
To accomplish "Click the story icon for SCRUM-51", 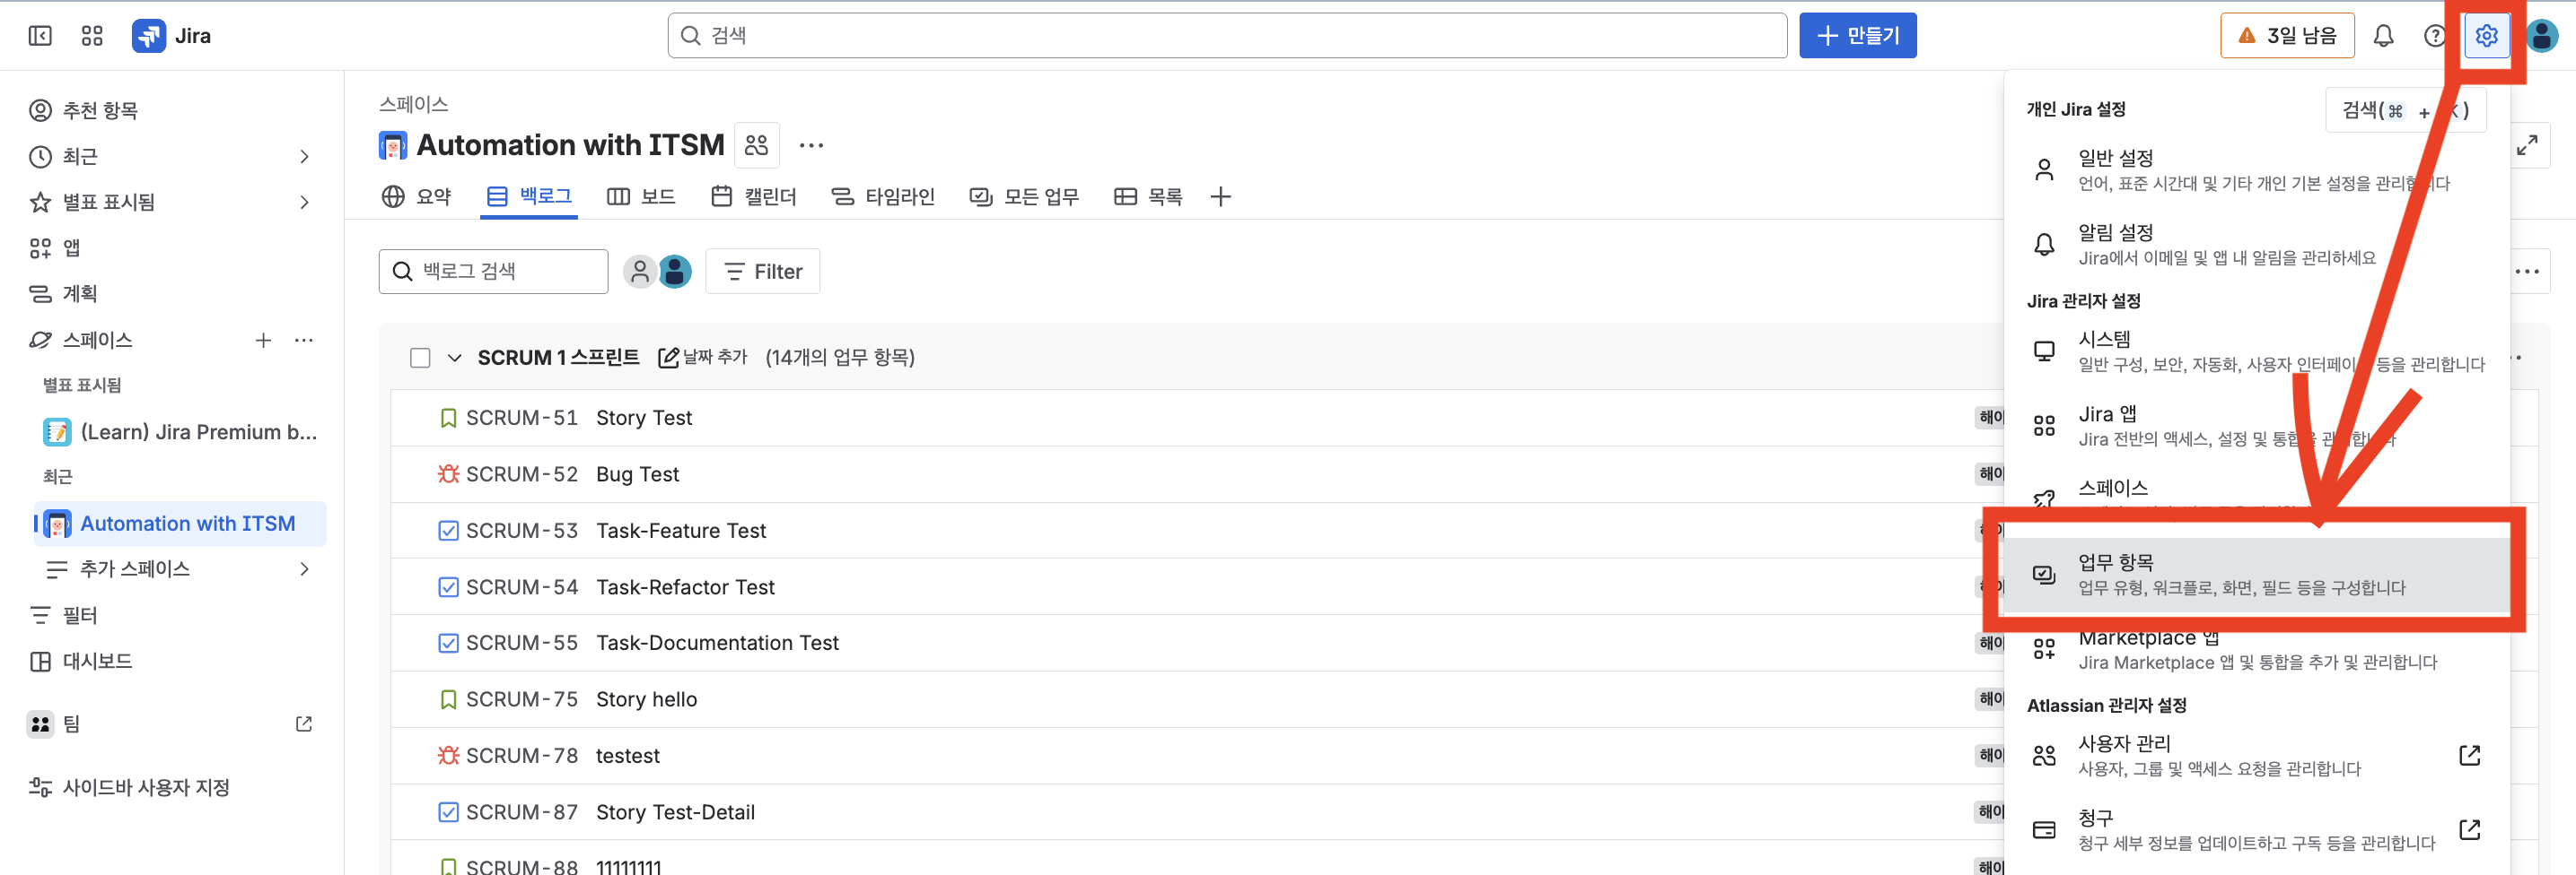I will tap(448, 418).
